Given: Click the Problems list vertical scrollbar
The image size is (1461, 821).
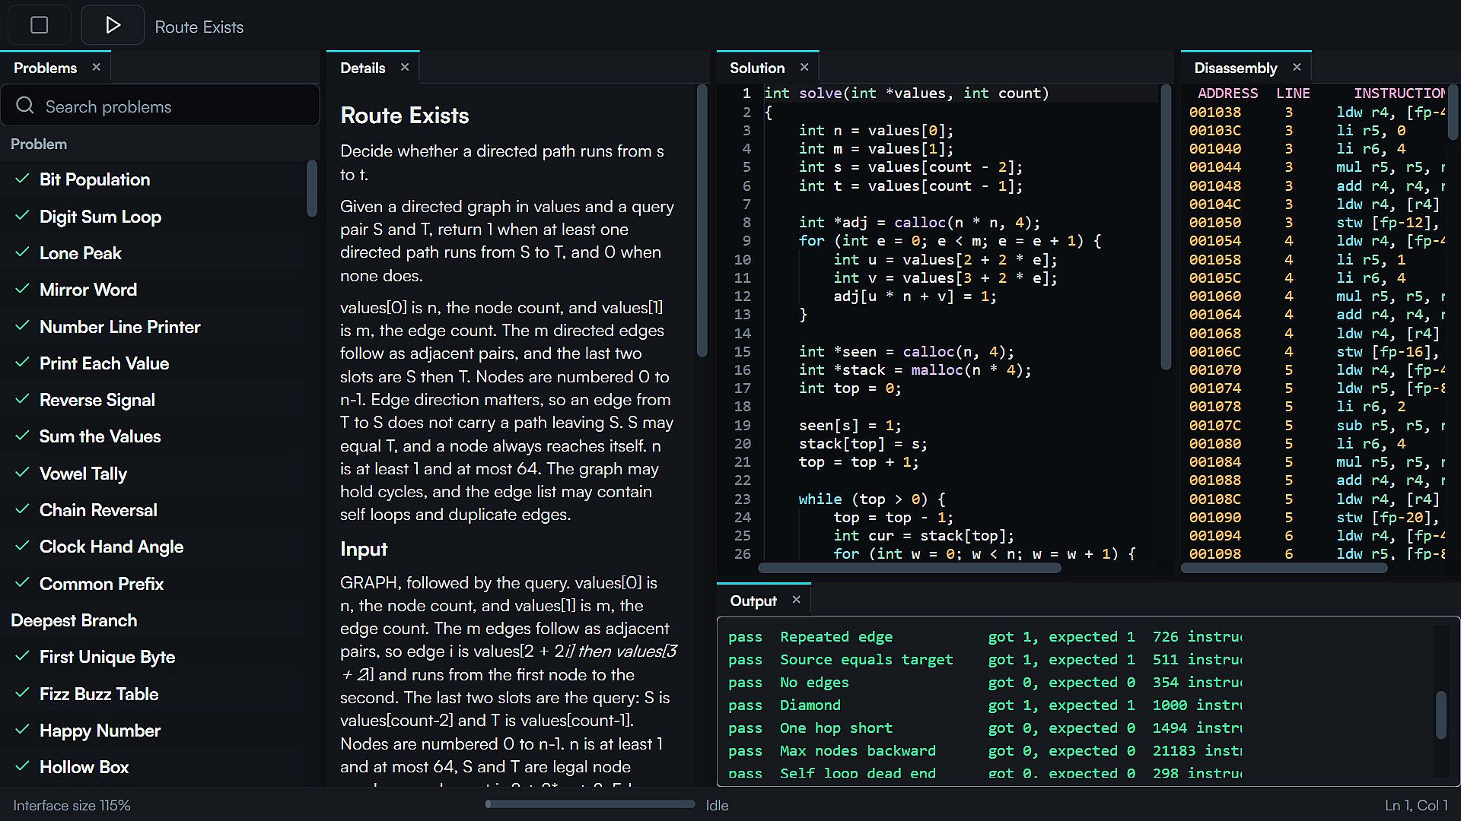Looking at the screenshot, I should [311, 188].
